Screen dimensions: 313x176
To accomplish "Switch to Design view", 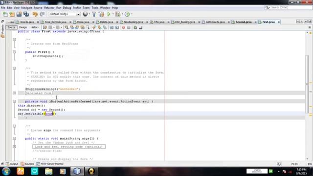I will pyautogui.click(x=23, y=27).
